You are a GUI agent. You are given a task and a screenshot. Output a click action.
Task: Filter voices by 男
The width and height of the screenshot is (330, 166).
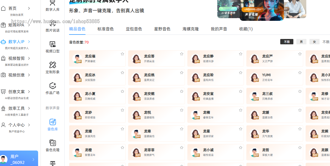301,42
